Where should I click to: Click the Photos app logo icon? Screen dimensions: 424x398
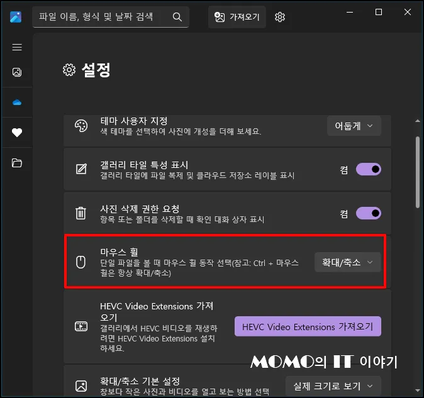coord(16,17)
